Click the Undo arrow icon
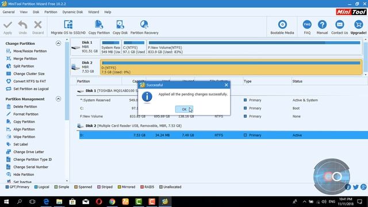 click(23, 25)
